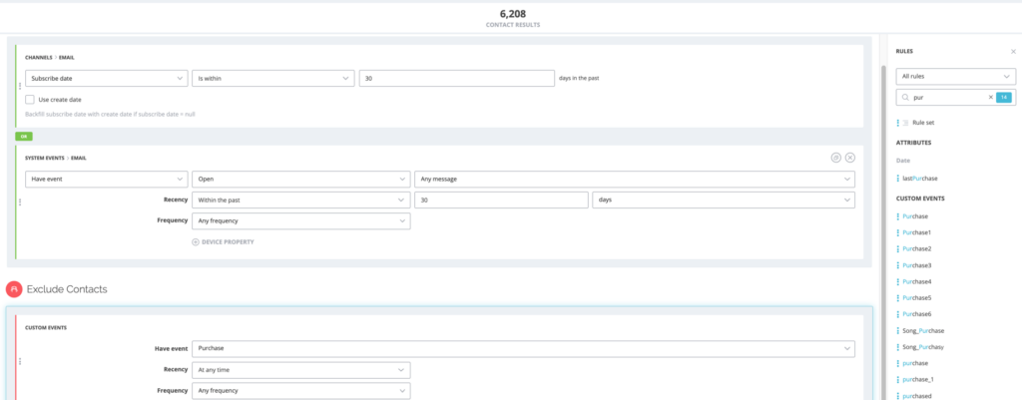The image size is (1022, 400).
Task: Click the red Exclude Contacts icon
Action: coord(14,289)
